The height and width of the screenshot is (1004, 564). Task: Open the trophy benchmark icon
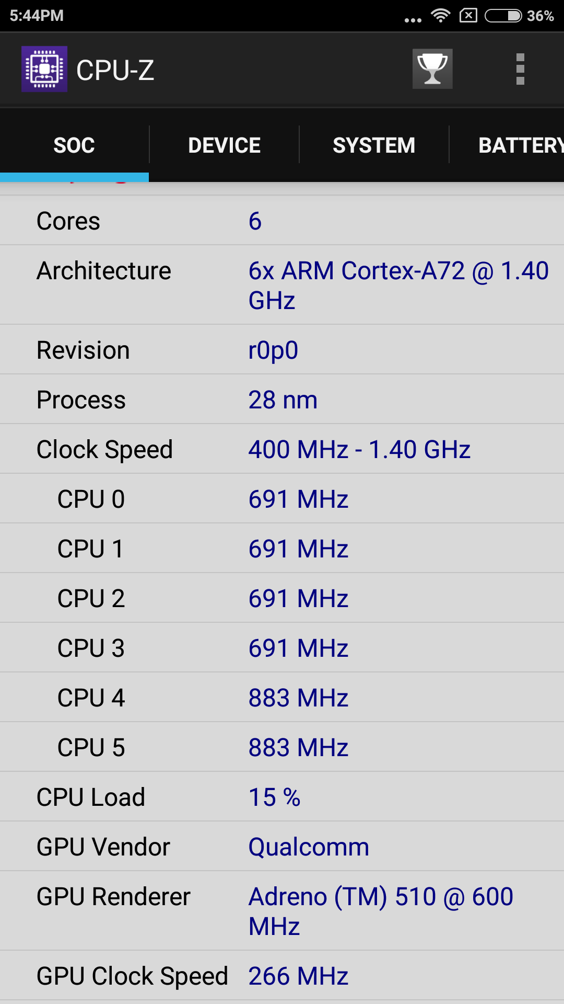432,69
